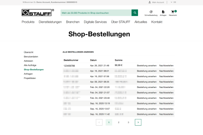Click the Bestellnummer column header

pyautogui.click(x=71, y=60)
